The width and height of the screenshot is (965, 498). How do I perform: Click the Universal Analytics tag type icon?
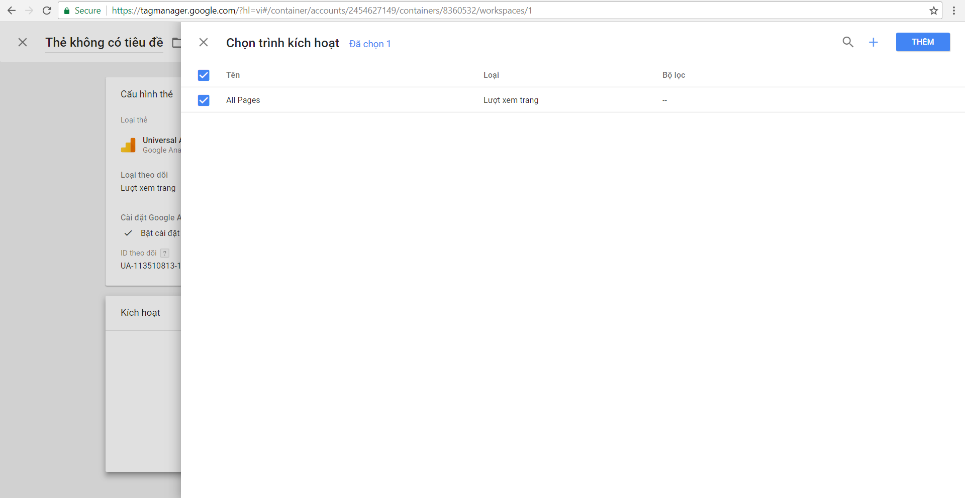click(x=128, y=145)
